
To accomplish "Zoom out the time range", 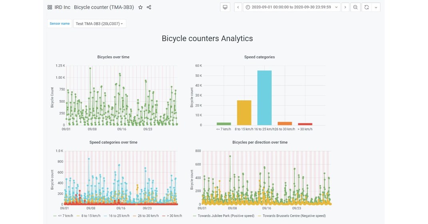I will coord(355,7).
